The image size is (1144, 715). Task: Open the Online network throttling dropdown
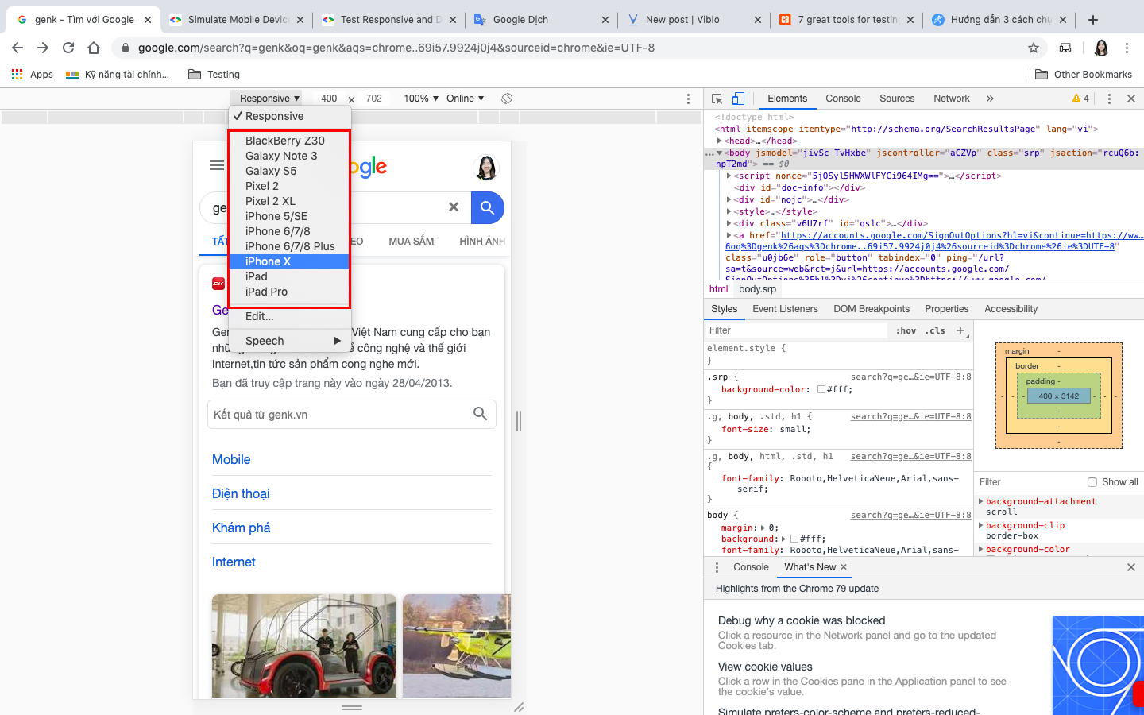(465, 99)
